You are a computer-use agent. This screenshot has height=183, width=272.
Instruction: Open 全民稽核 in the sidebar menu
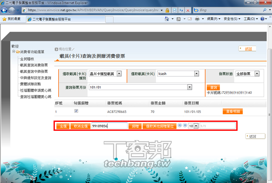[x=27, y=59]
